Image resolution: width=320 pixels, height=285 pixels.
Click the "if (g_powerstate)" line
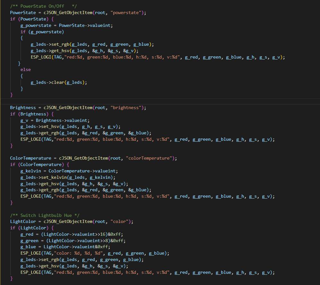coord(42,32)
